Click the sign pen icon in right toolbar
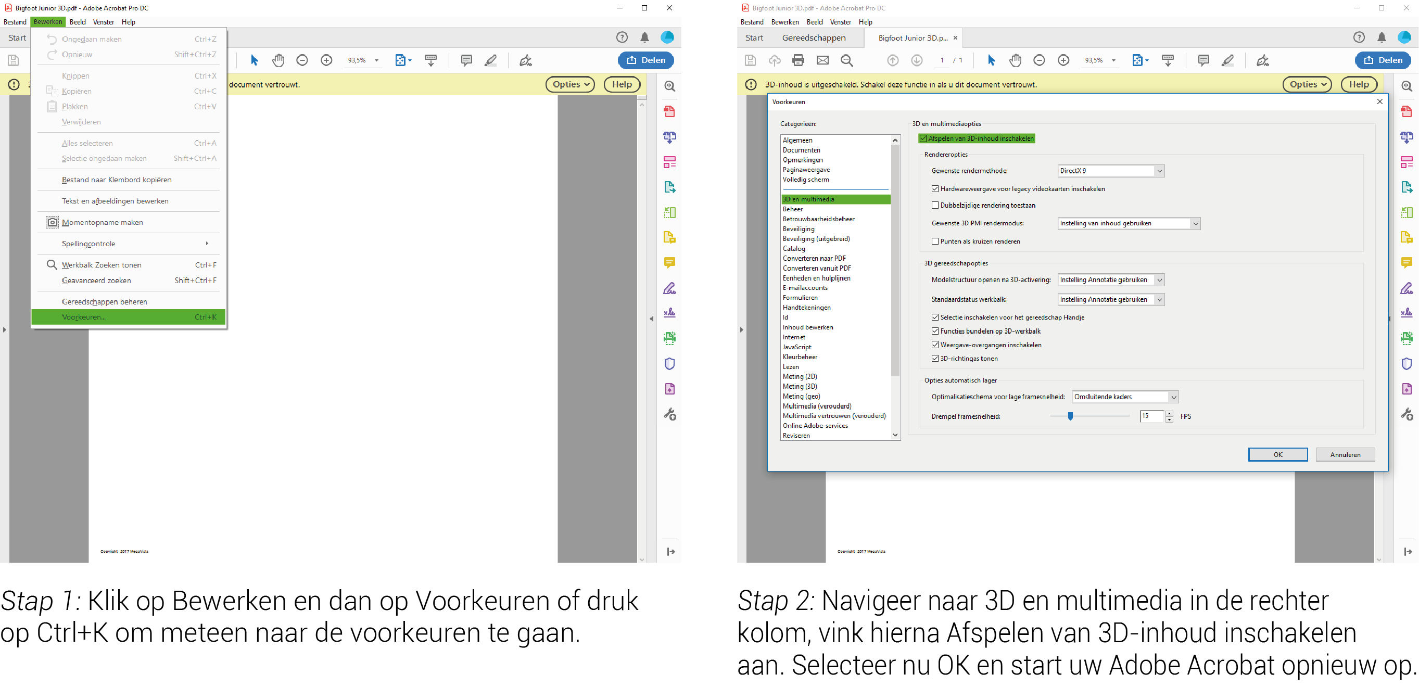Image resolution: width=1419 pixels, height=687 pixels. (x=1263, y=60)
